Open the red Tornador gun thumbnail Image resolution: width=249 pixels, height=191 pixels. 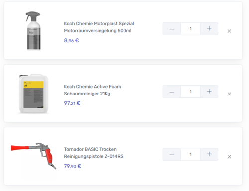click(34, 156)
